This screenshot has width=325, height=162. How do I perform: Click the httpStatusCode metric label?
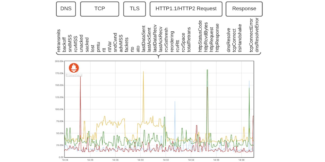[200, 36]
